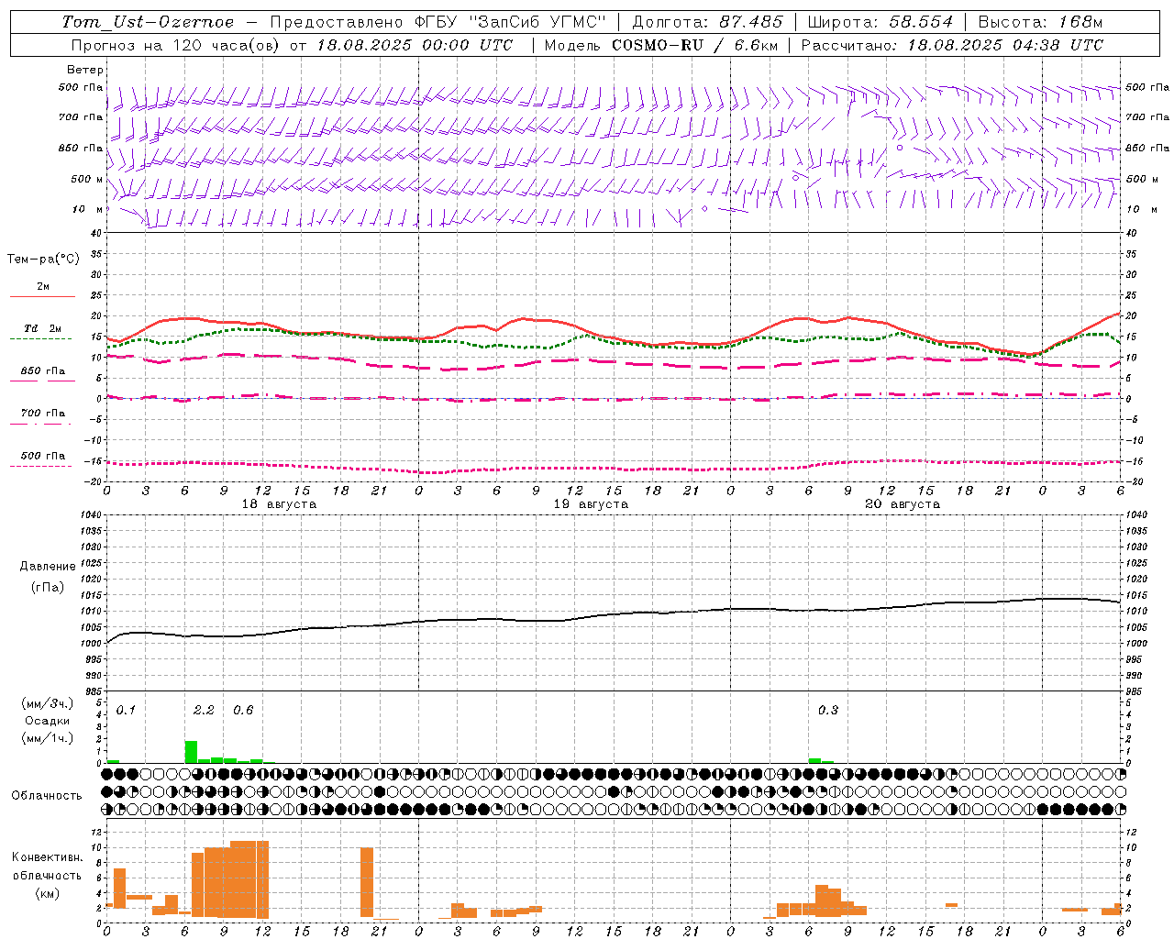
Task: Select the latitude text Широта: 58.554
Action: point(880,22)
